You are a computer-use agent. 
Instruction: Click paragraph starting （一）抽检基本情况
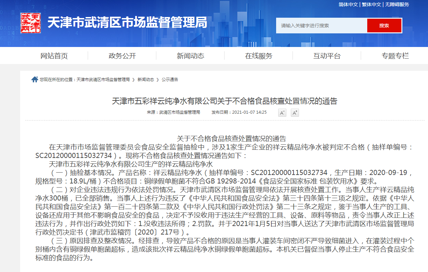tap(225, 177)
